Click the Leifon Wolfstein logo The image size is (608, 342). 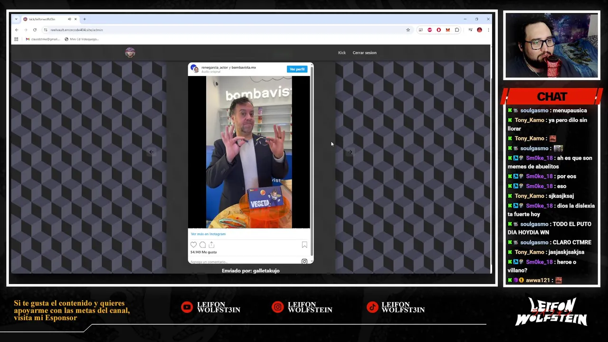[x=551, y=312]
